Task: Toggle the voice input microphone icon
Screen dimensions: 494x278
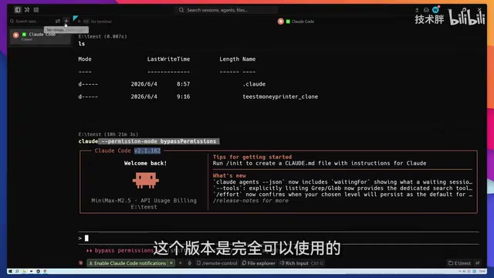Action: (190, 263)
